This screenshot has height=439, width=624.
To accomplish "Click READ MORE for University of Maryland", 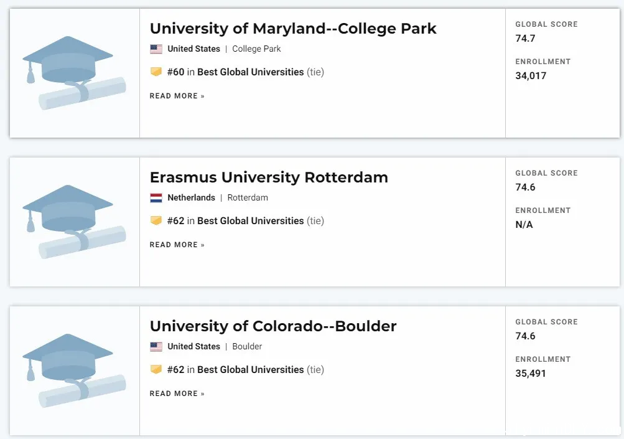I will coord(177,96).
